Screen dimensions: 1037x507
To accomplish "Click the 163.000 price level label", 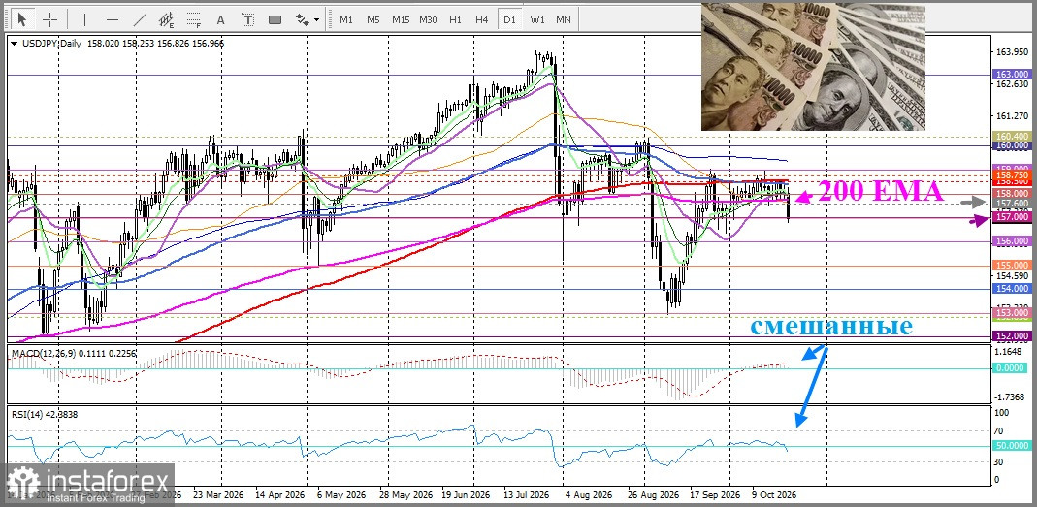I will pyautogui.click(x=1012, y=75).
